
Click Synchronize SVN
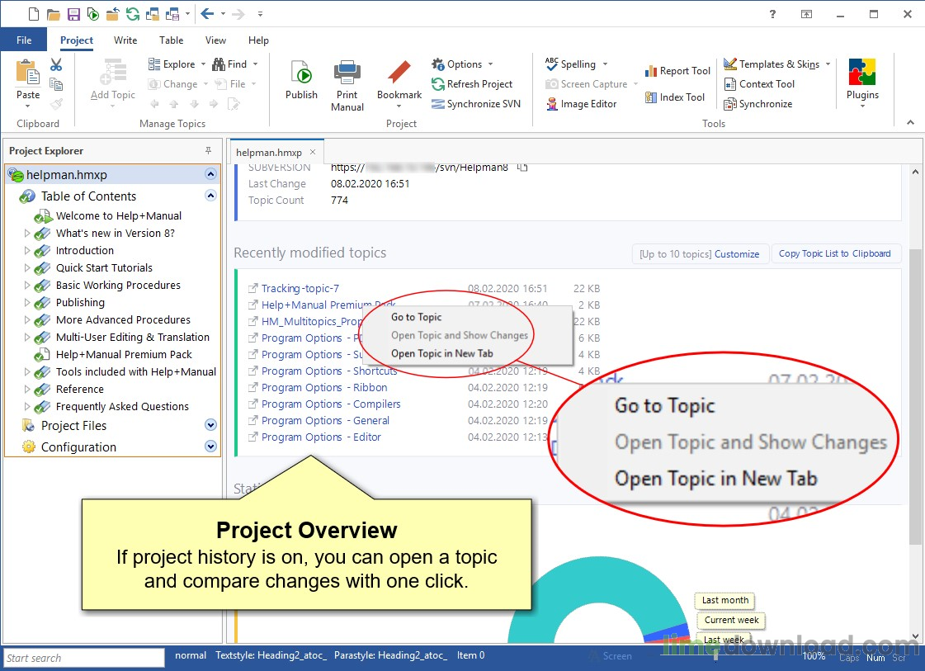[476, 104]
